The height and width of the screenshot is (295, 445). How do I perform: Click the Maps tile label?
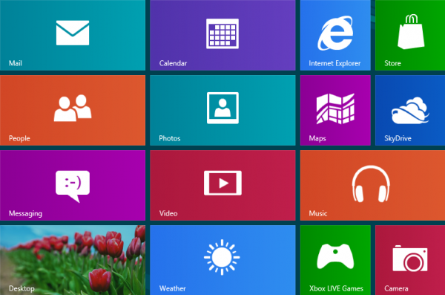(317, 138)
